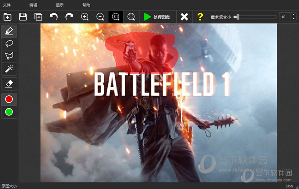Choose the green marker color
The width and height of the screenshot is (299, 189).
[x=9, y=112]
